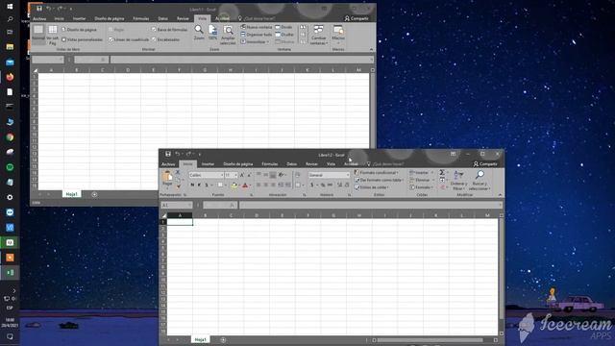The width and height of the screenshot is (615, 346).
Task: Open the Diseño de página tab in front window
Action: tap(238, 164)
